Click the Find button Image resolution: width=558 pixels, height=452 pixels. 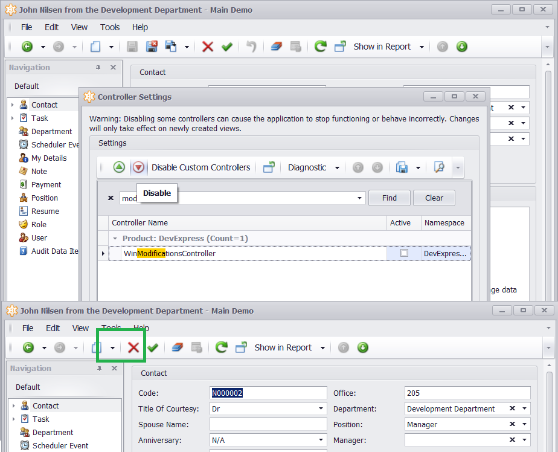(x=389, y=198)
